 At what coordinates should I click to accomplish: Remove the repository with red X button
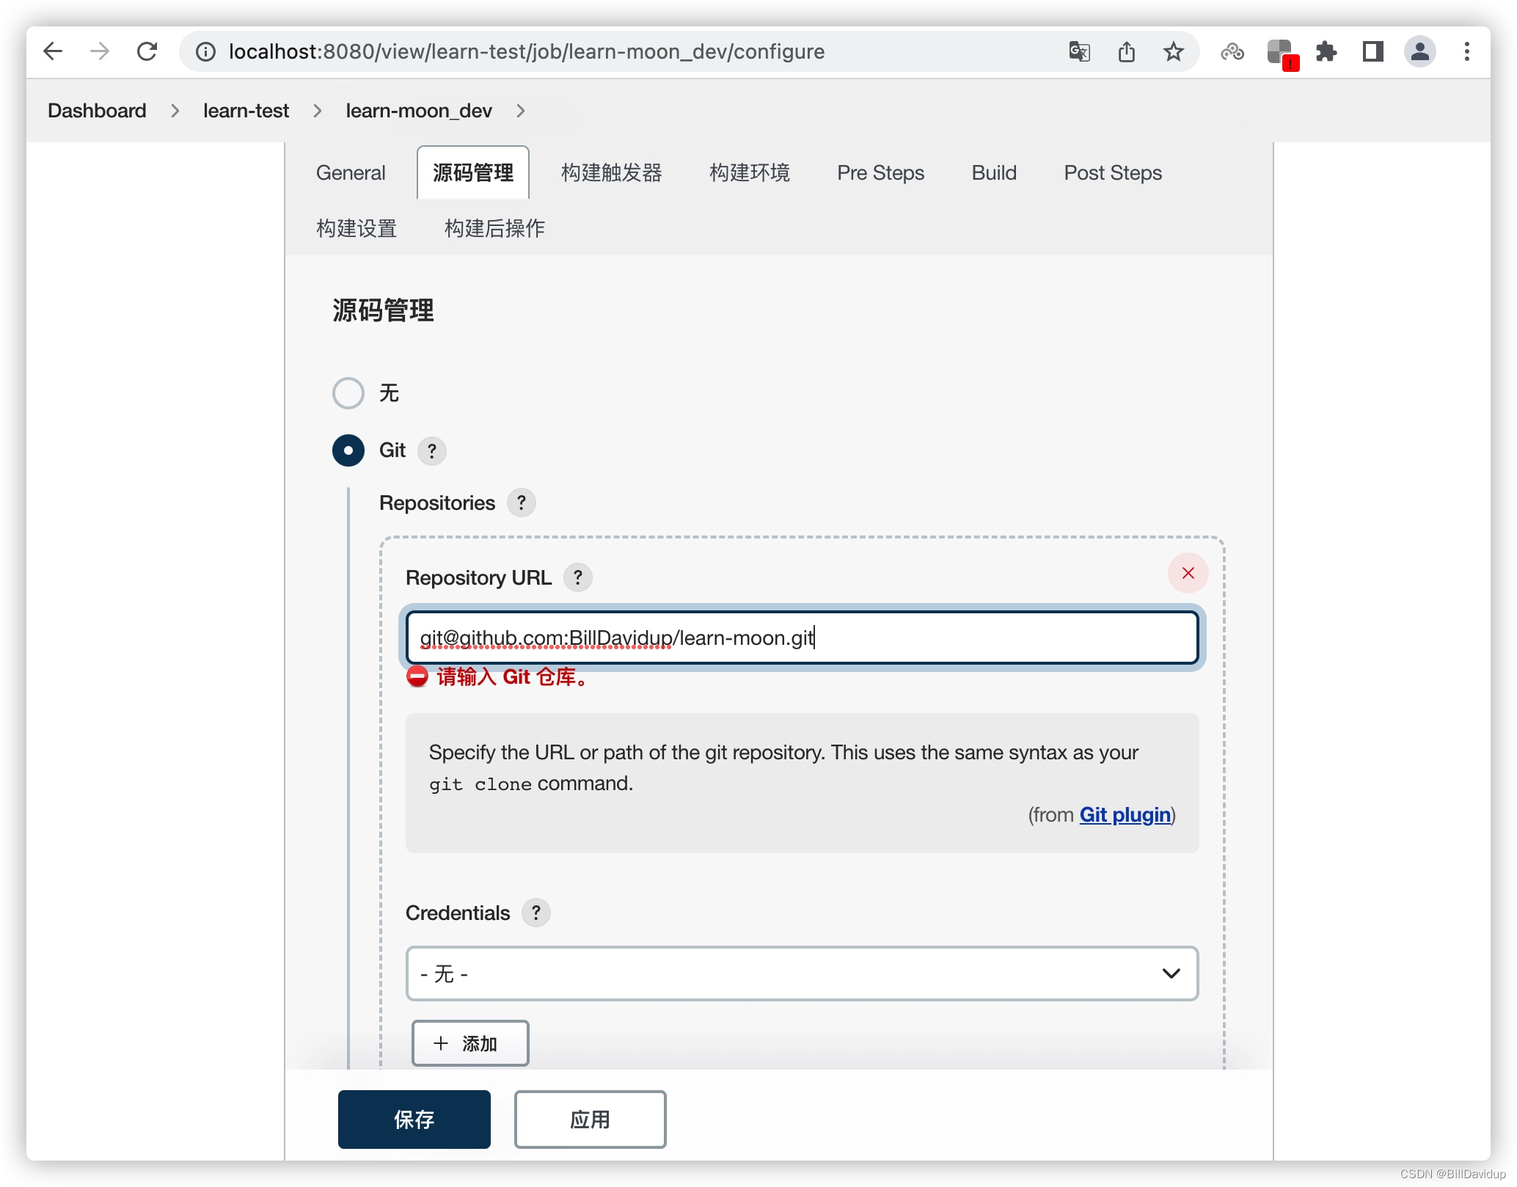coord(1188,574)
